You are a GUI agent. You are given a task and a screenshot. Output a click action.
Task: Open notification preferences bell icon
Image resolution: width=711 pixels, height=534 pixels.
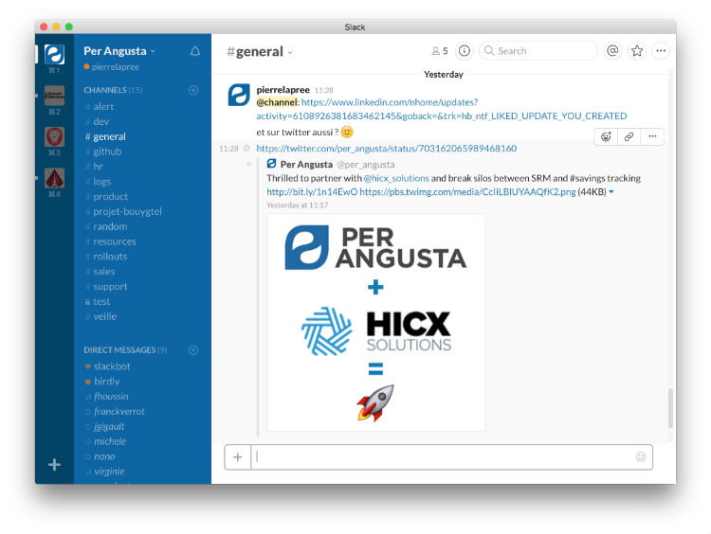click(x=195, y=51)
